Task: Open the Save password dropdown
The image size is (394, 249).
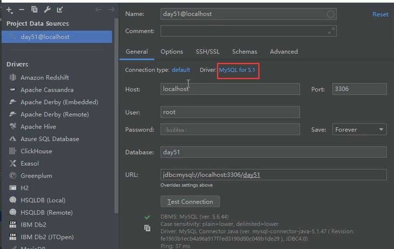Action: pos(359,129)
